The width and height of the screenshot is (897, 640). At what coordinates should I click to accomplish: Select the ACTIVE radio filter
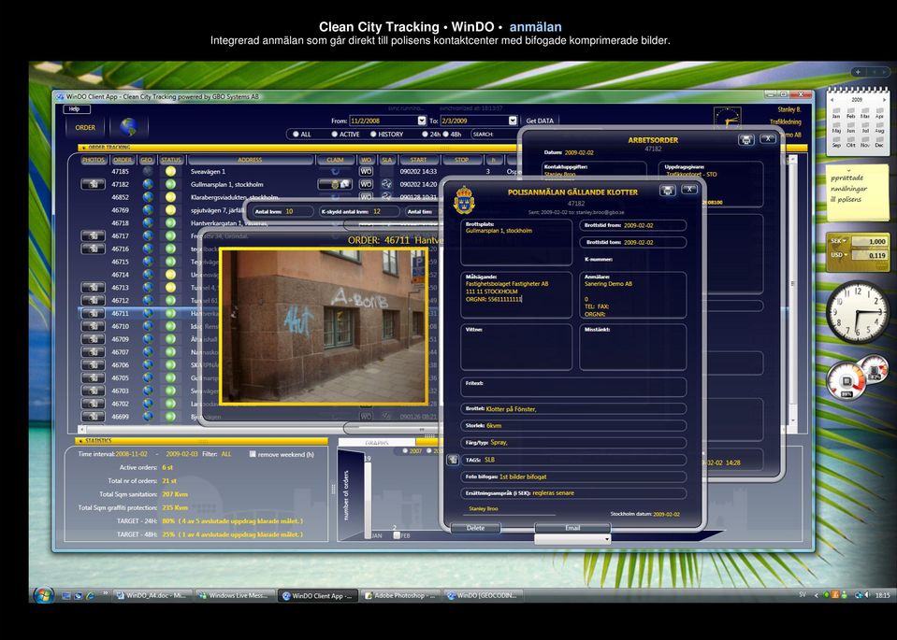coord(335,135)
